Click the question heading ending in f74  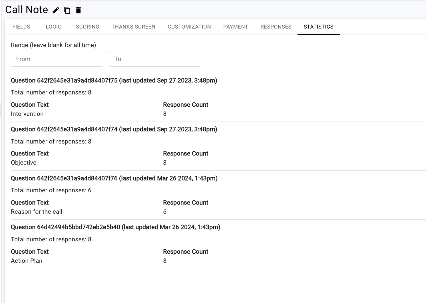[x=114, y=129]
